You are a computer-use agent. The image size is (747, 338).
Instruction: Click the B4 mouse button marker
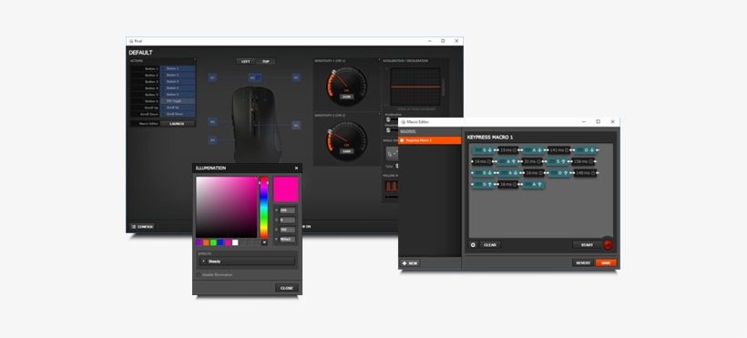click(212, 139)
